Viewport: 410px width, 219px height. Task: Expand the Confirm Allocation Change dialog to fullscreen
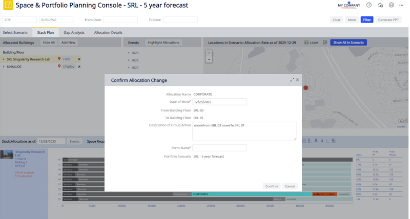pos(292,80)
